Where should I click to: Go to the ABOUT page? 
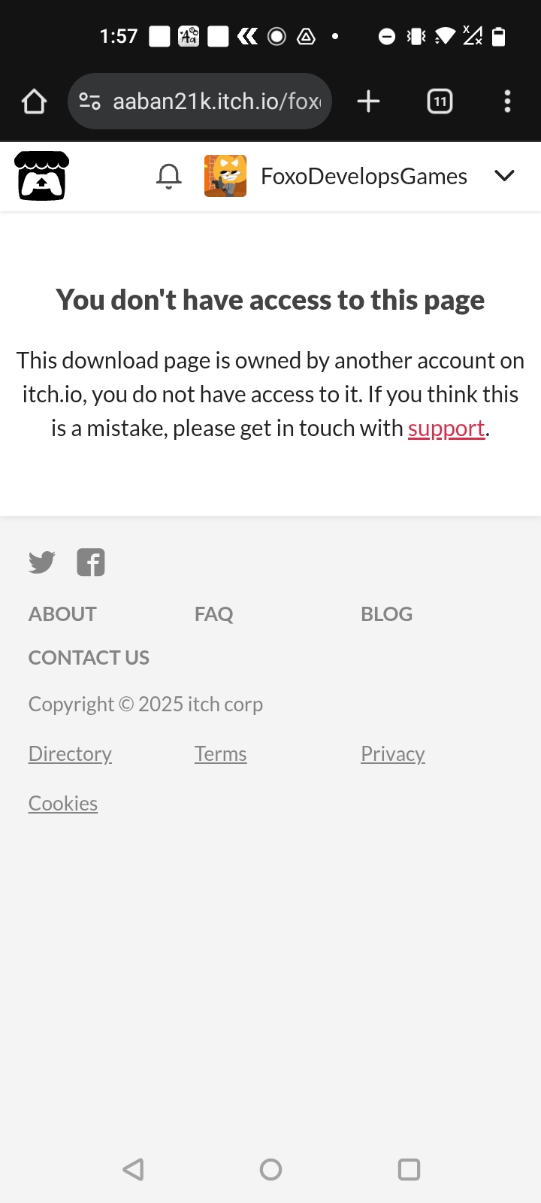[62, 614]
